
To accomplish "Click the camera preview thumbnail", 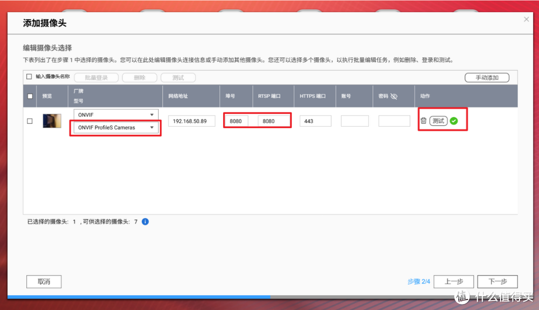I will tap(52, 120).
